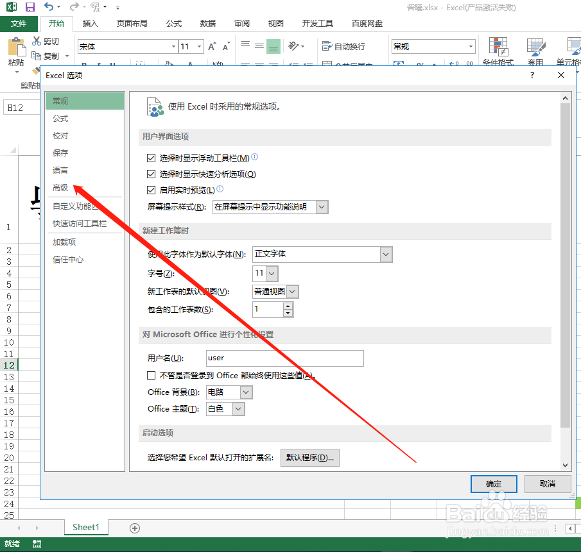Click the middle align icon
The width and height of the screenshot is (581, 552).
click(259, 46)
